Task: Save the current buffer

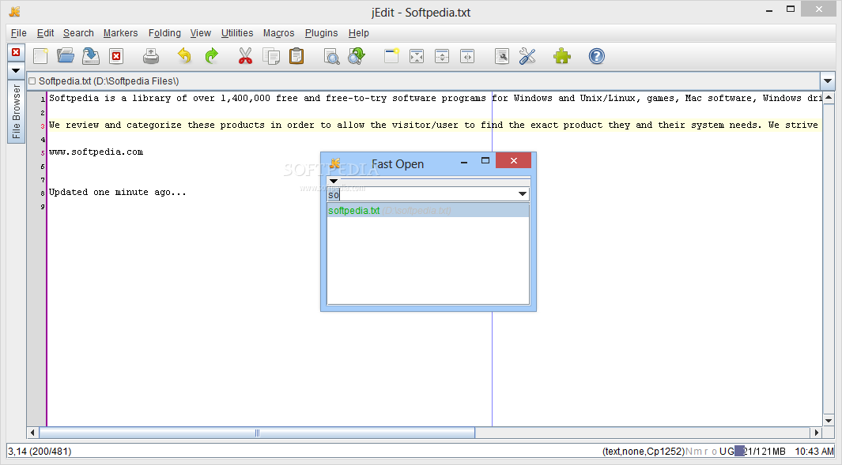Action: 91,56
